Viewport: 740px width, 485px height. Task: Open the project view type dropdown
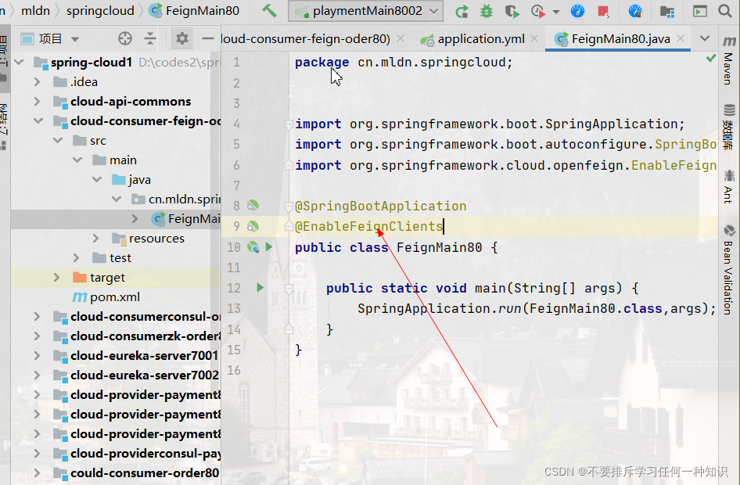(x=75, y=39)
